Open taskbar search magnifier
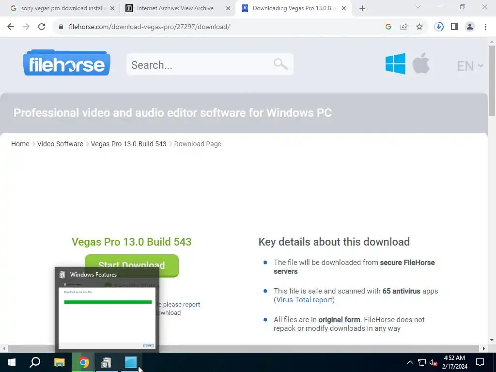 35,362
